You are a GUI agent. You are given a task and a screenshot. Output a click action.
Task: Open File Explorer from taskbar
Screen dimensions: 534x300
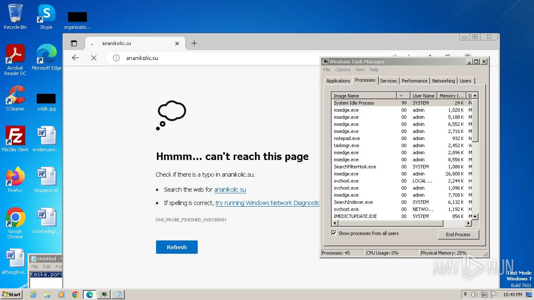[x=47, y=295]
